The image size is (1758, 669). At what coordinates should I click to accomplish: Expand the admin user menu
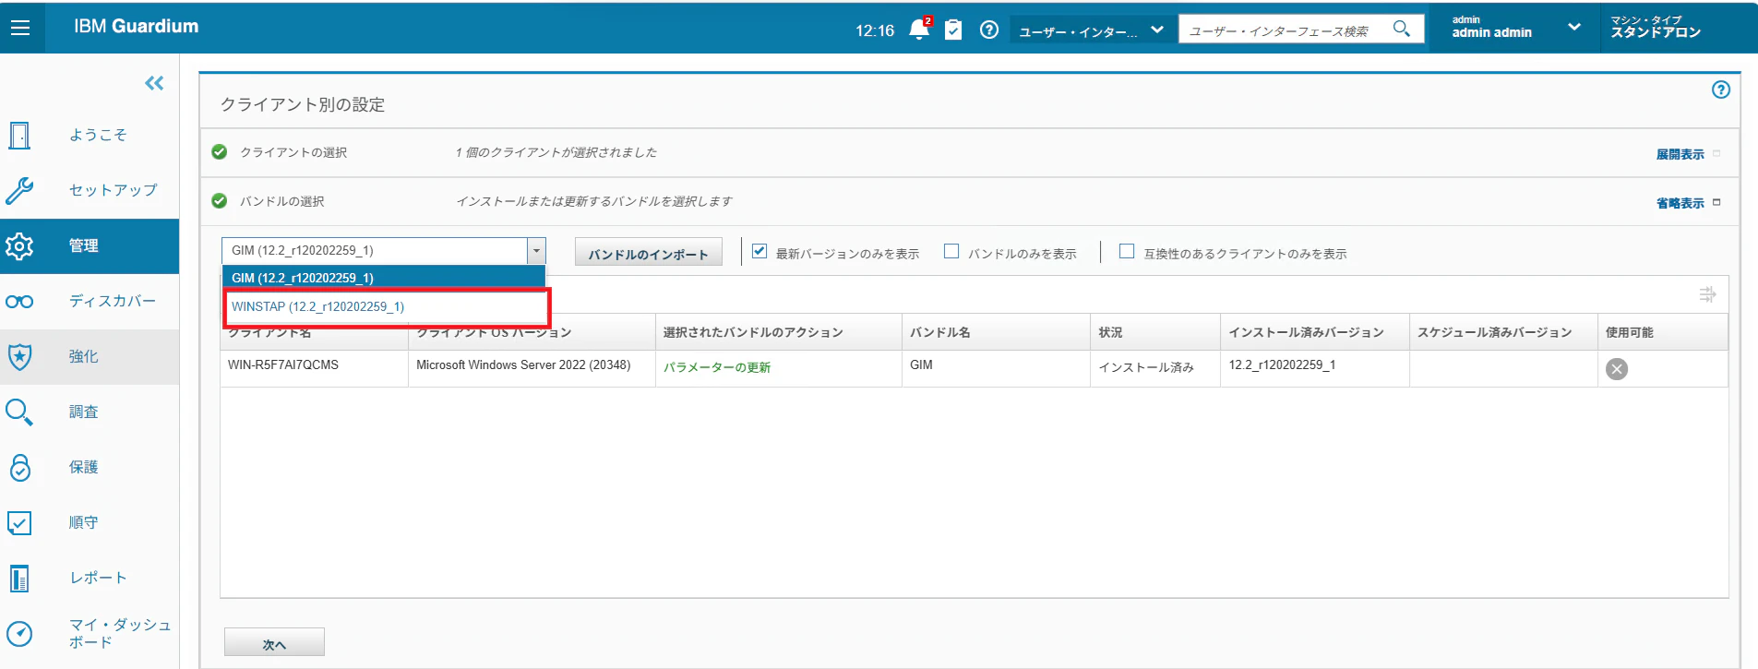[x=1574, y=27]
